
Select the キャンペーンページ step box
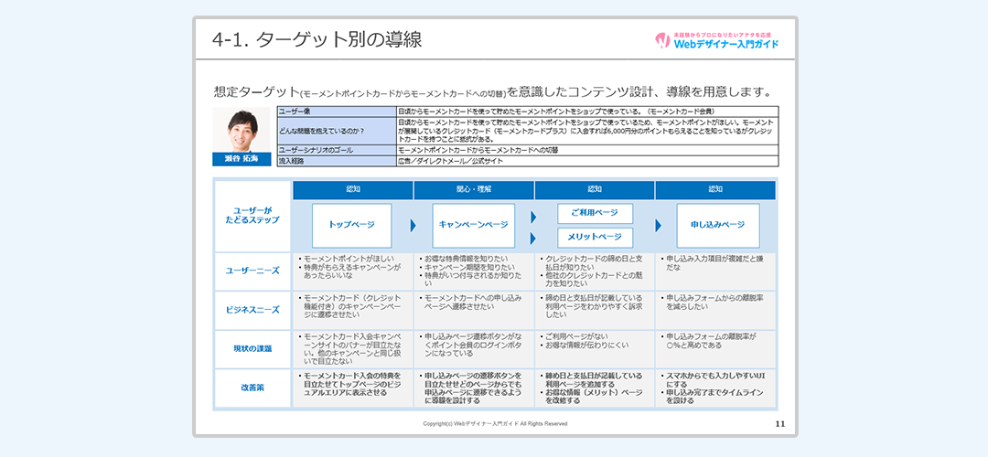click(473, 226)
